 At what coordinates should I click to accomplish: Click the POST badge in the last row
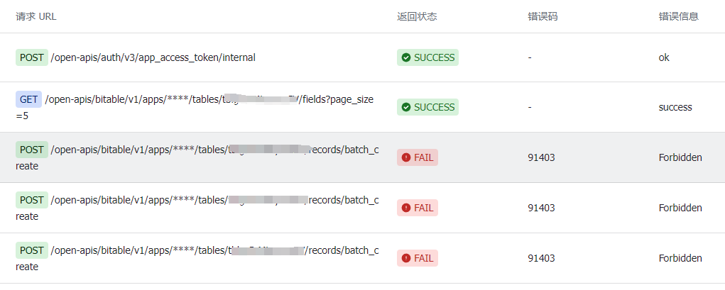pos(32,250)
